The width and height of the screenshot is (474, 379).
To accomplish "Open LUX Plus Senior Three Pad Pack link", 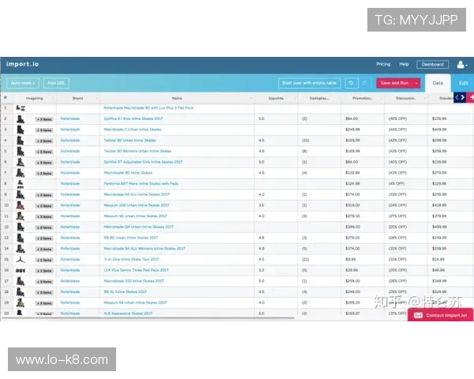I will tap(136, 270).
